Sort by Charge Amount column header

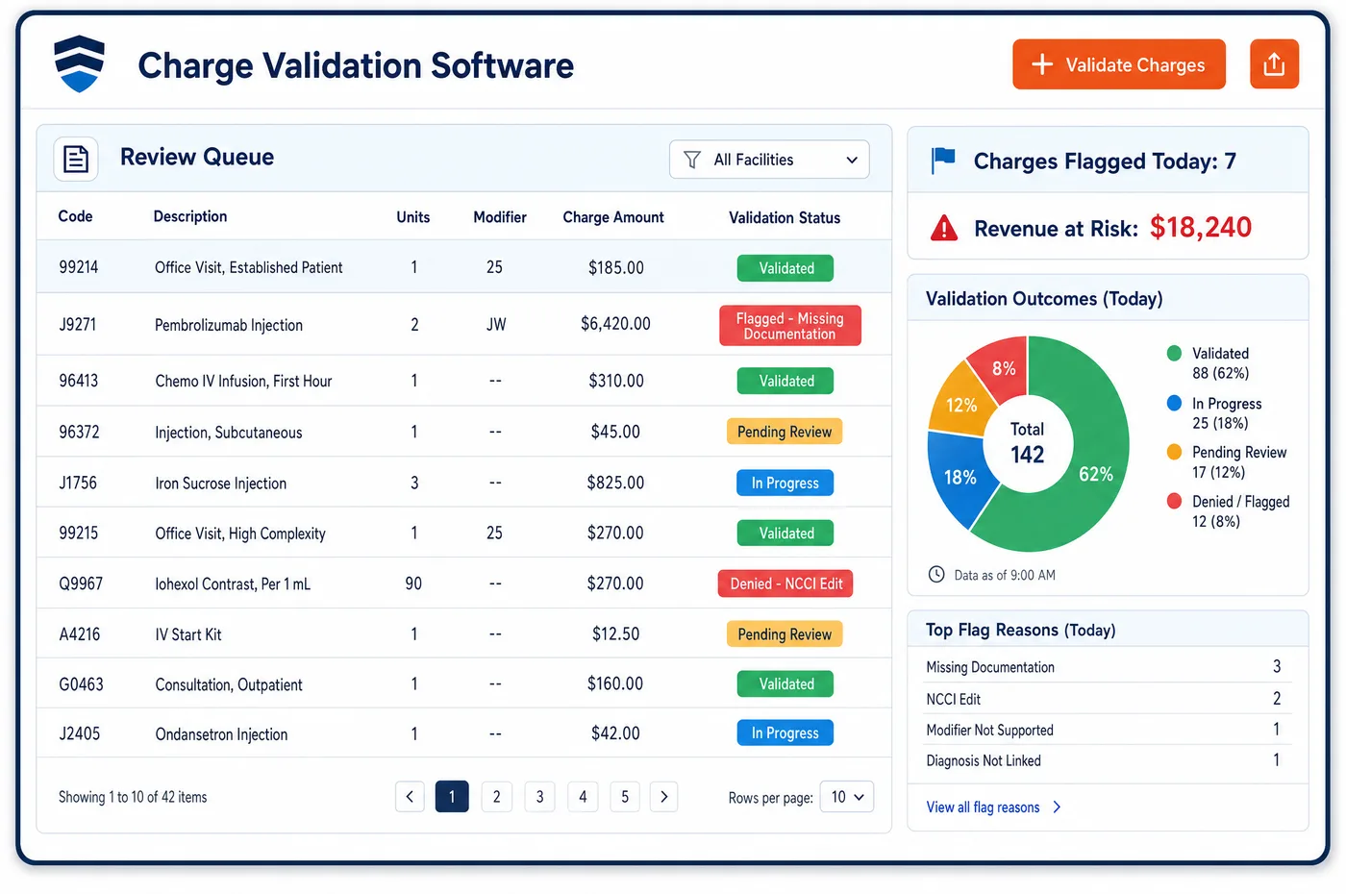click(613, 217)
